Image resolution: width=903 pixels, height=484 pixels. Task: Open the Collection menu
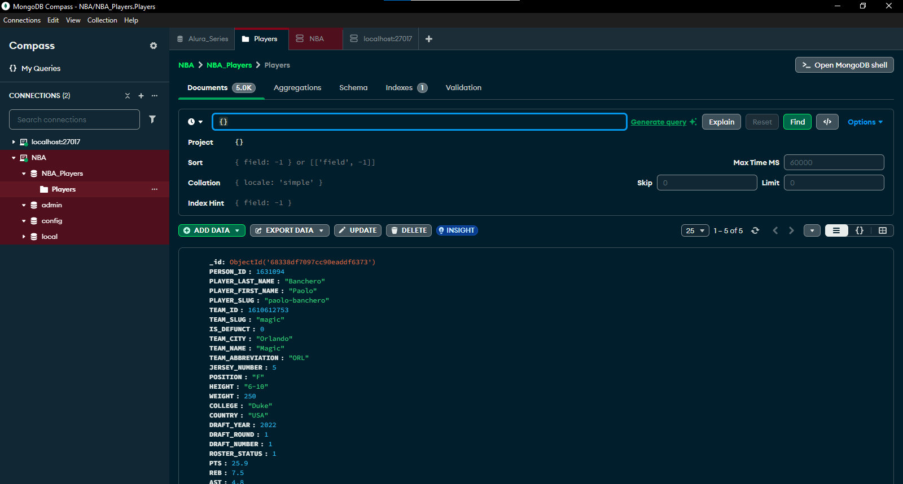coord(102,20)
